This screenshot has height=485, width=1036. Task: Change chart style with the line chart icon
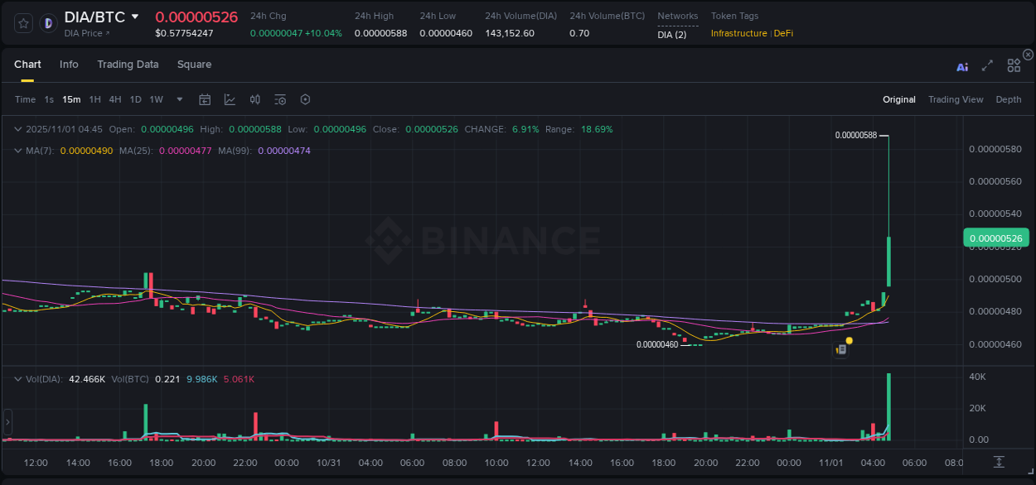tap(230, 98)
